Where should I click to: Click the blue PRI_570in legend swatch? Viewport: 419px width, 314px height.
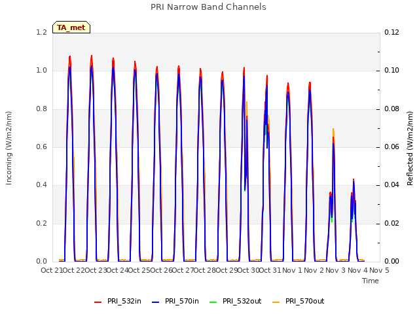(x=156, y=302)
